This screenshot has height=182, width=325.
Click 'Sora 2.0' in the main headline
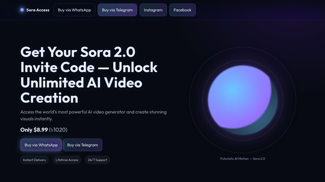coord(108,52)
